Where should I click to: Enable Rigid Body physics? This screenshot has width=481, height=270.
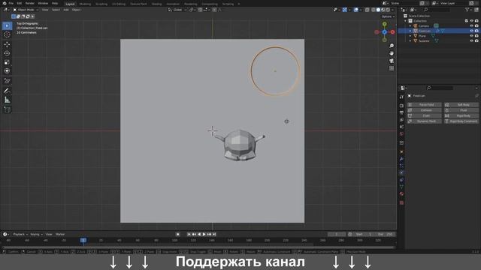tap(461, 115)
